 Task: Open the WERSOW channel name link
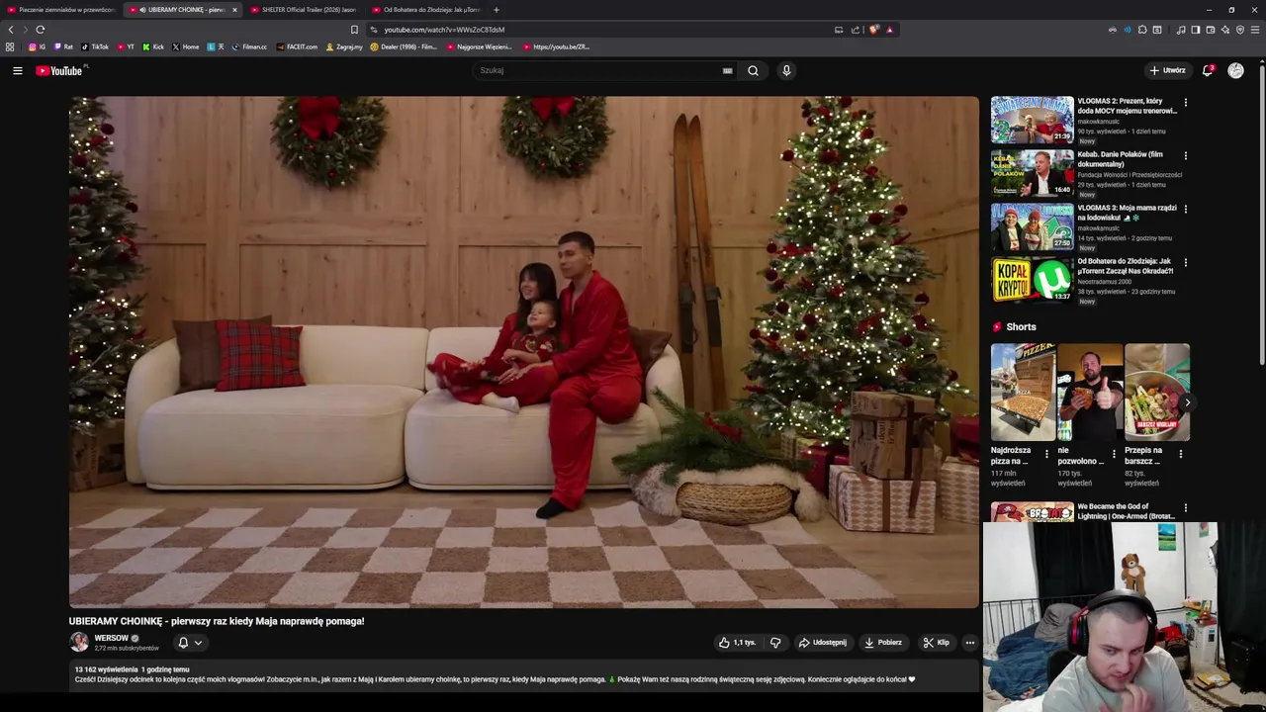tap(112, 638)
